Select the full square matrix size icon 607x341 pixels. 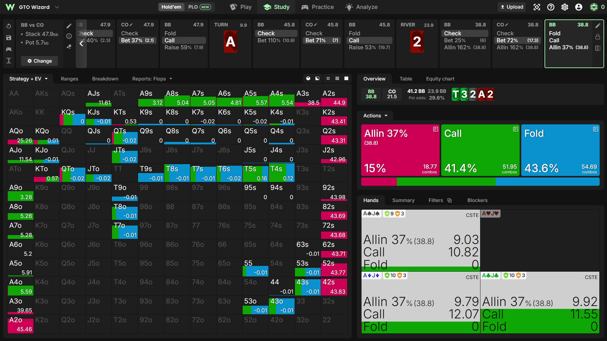pyautogui.click(x=347, y=79)
